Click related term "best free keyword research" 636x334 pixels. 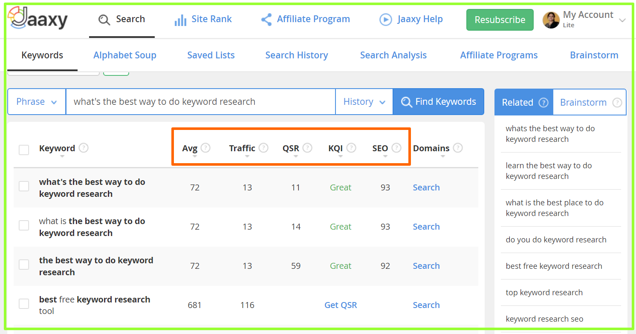pyautogui.click(x=554, y=266)
